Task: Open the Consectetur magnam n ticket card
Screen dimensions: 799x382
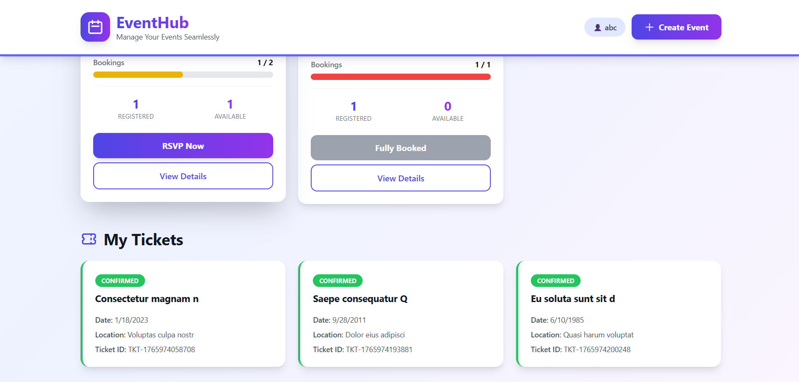Action: click(184, 313)
